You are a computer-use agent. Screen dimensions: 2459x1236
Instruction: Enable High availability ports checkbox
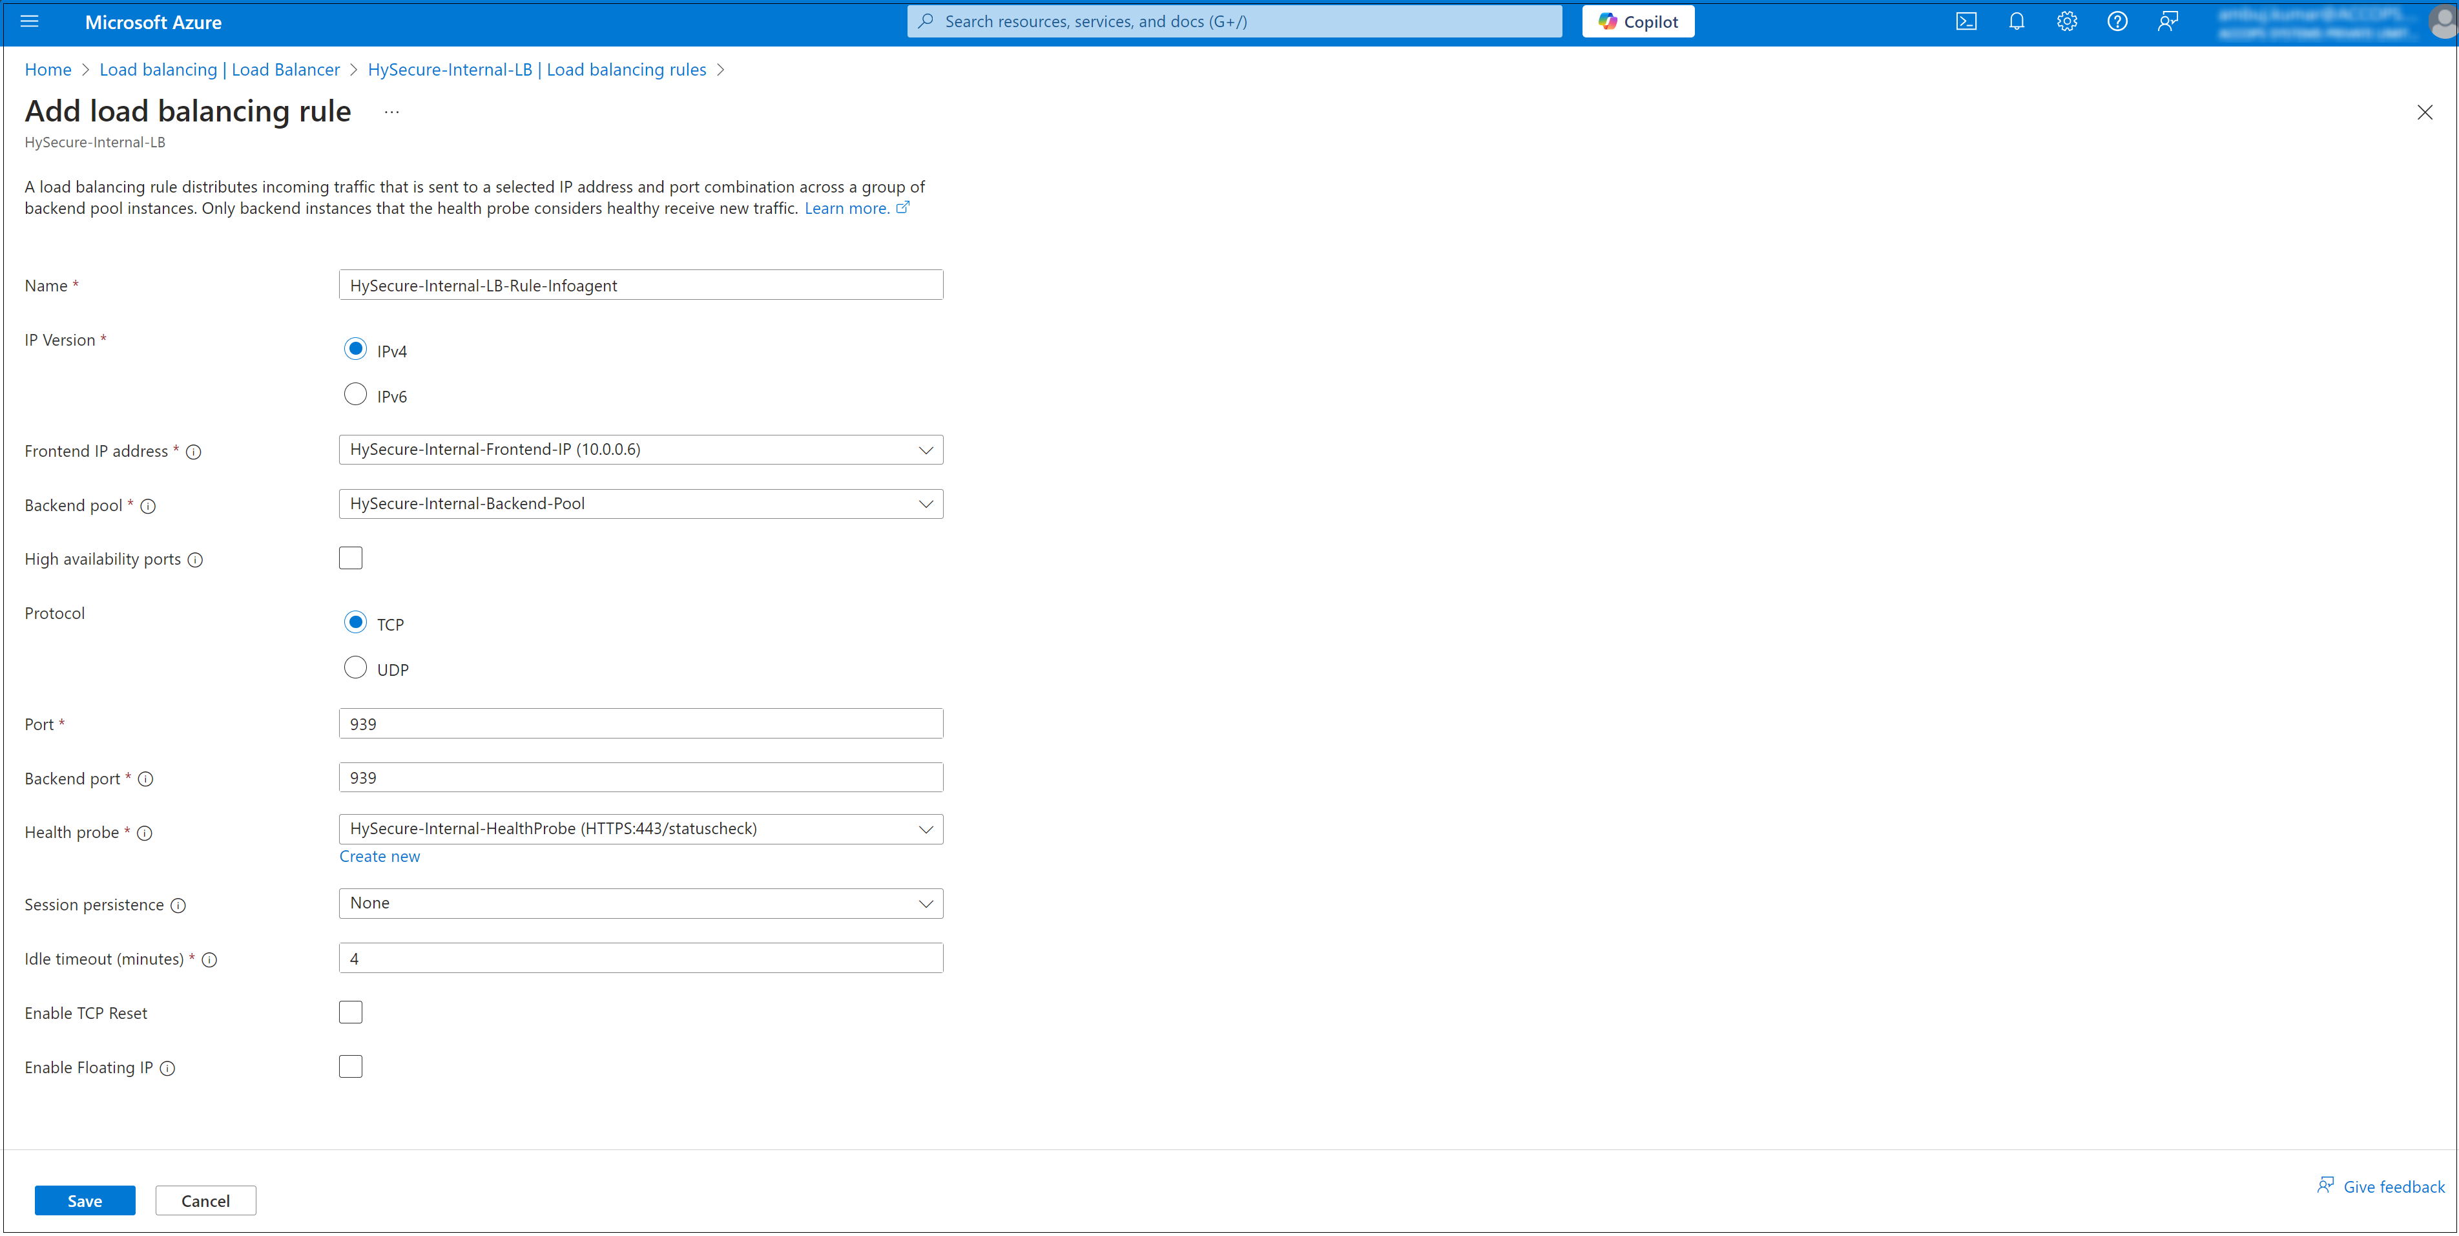click(x=350, y=558)
